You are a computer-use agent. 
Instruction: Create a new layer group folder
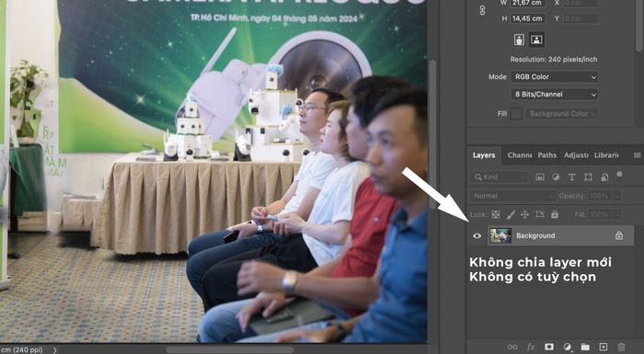tap(585, 347)
